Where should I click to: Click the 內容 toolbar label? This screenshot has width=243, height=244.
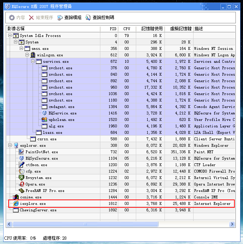[21, 18]
